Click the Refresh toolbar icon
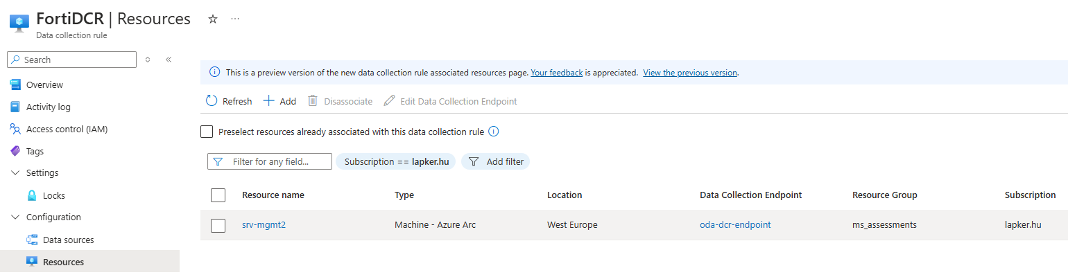This screenshot has width=1068, height=277. click(x=212, y=101)
